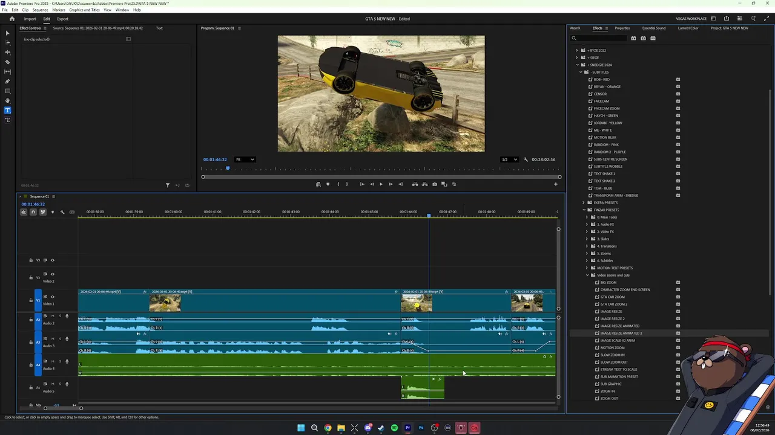
Task: Mark In point in Program monitor
Action: point(338,184)
